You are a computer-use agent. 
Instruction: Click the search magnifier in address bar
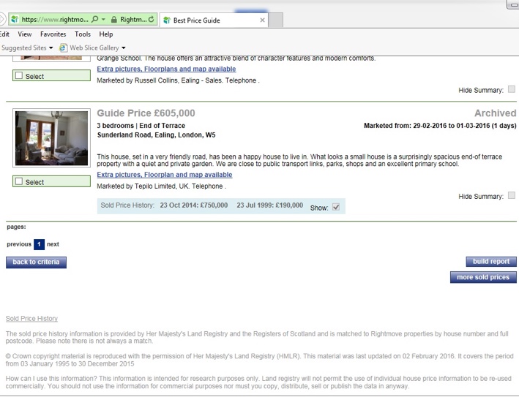click(x=95, y=20)
